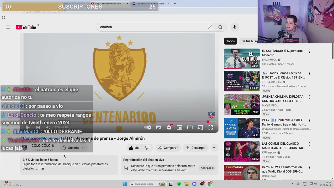This screenshot has height=188, width=334.
Task: Open Discord from the taskbar
Action: click(194, 184)
